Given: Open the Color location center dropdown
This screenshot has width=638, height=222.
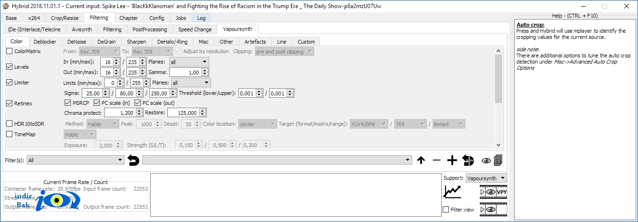Looking at the screenshot, I should [x=257, y=124].
